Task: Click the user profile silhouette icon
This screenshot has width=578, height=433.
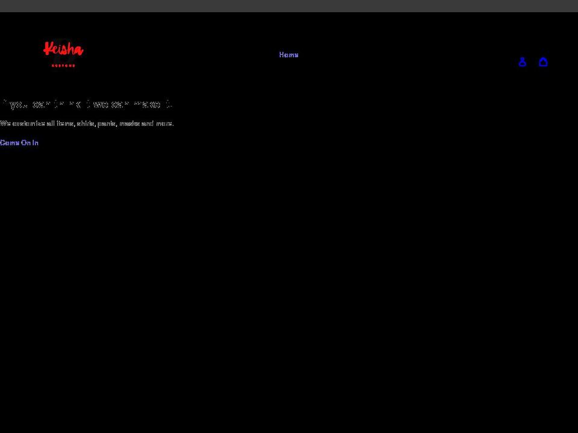Action: pos(522,62)
